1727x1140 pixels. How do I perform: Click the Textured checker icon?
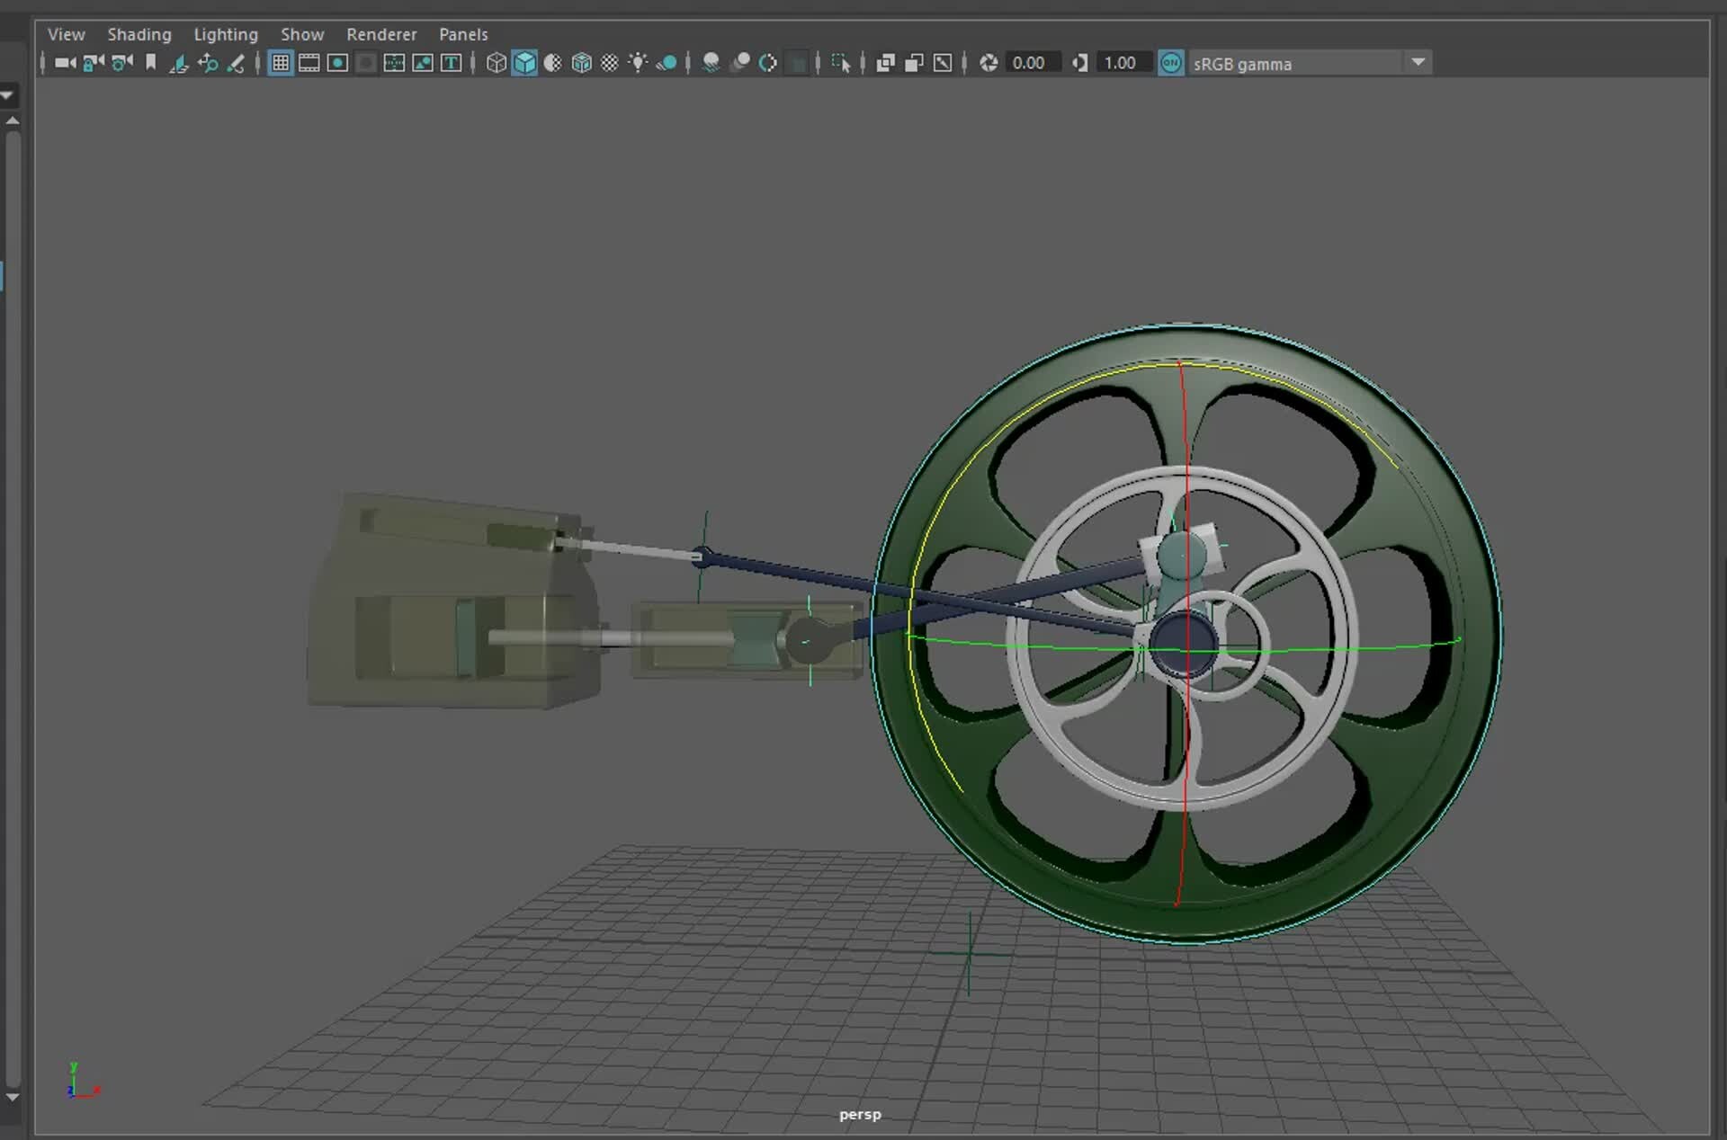click(610, 63)
